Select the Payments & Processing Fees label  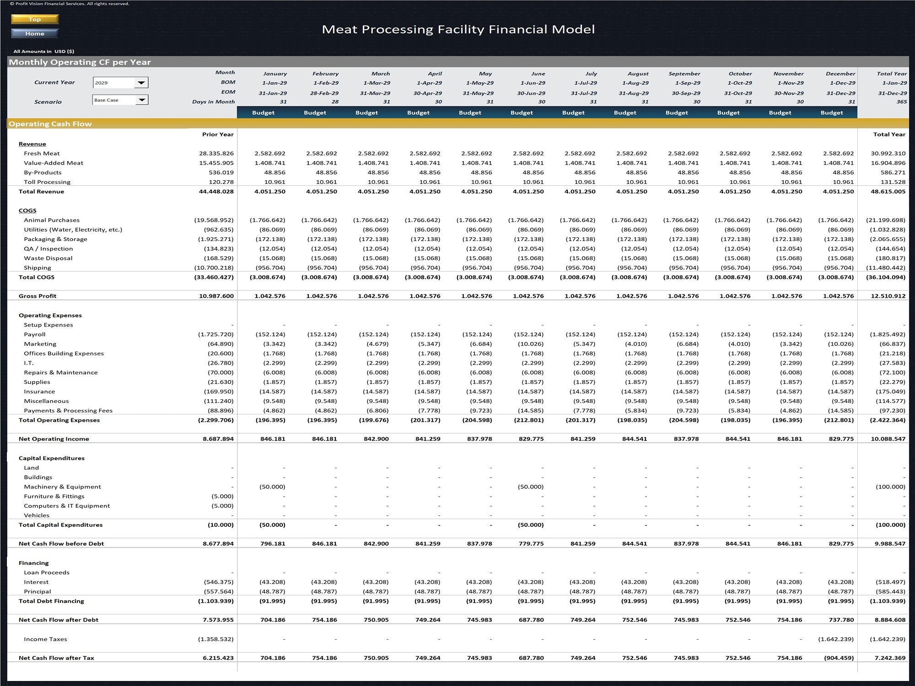pos(68,411)
